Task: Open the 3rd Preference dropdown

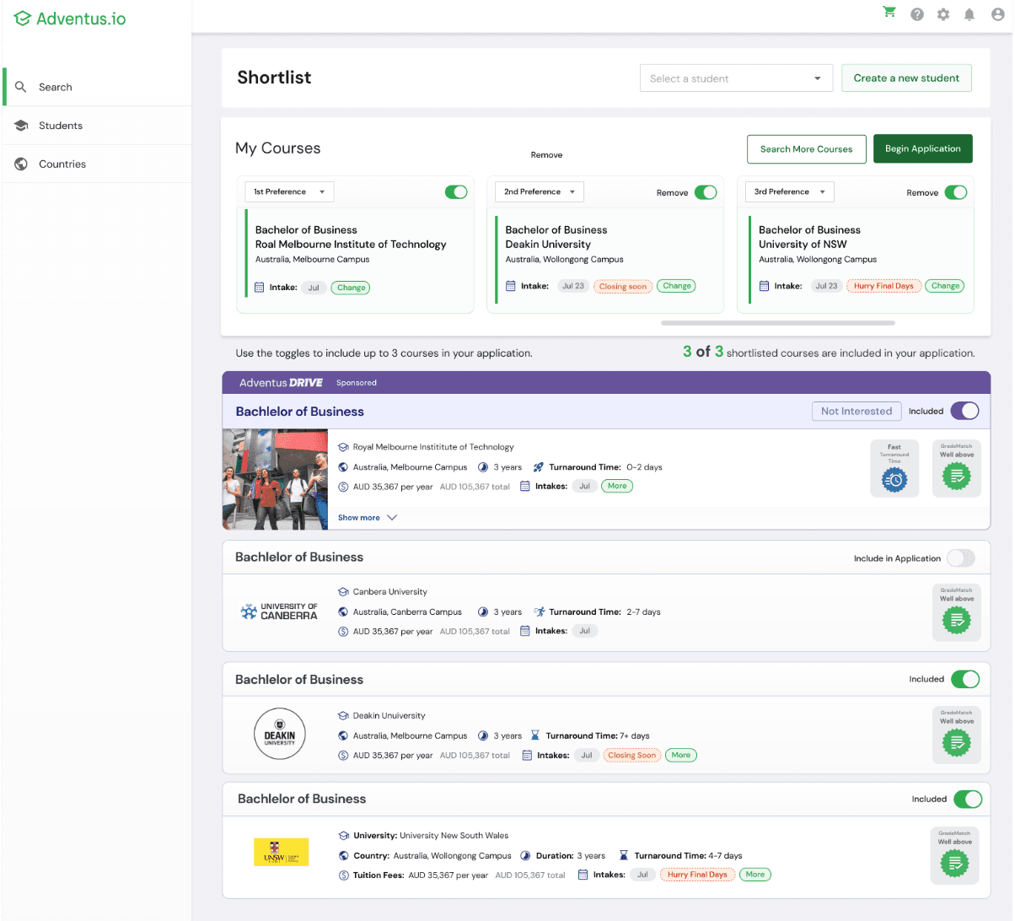Action: [x=790, y=191]
